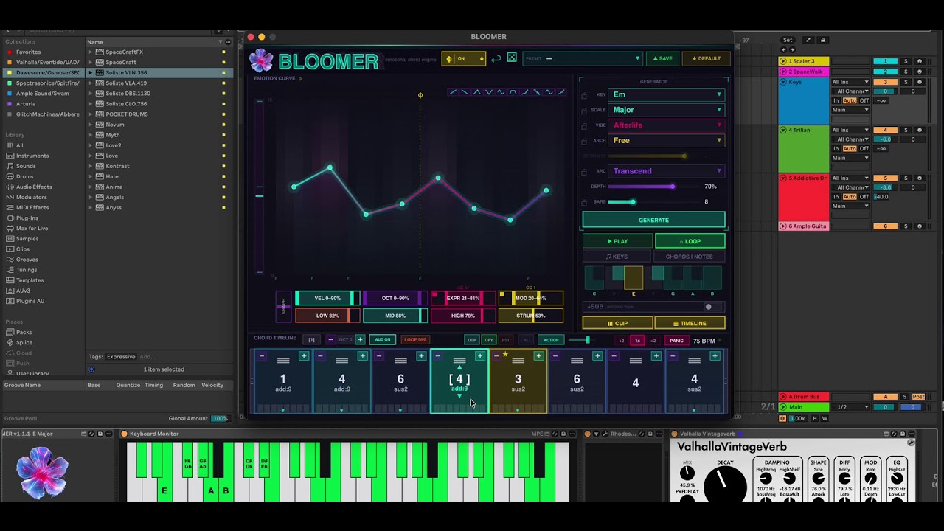Click the E key on Bloomer mini keyboard

pos(633,279)
